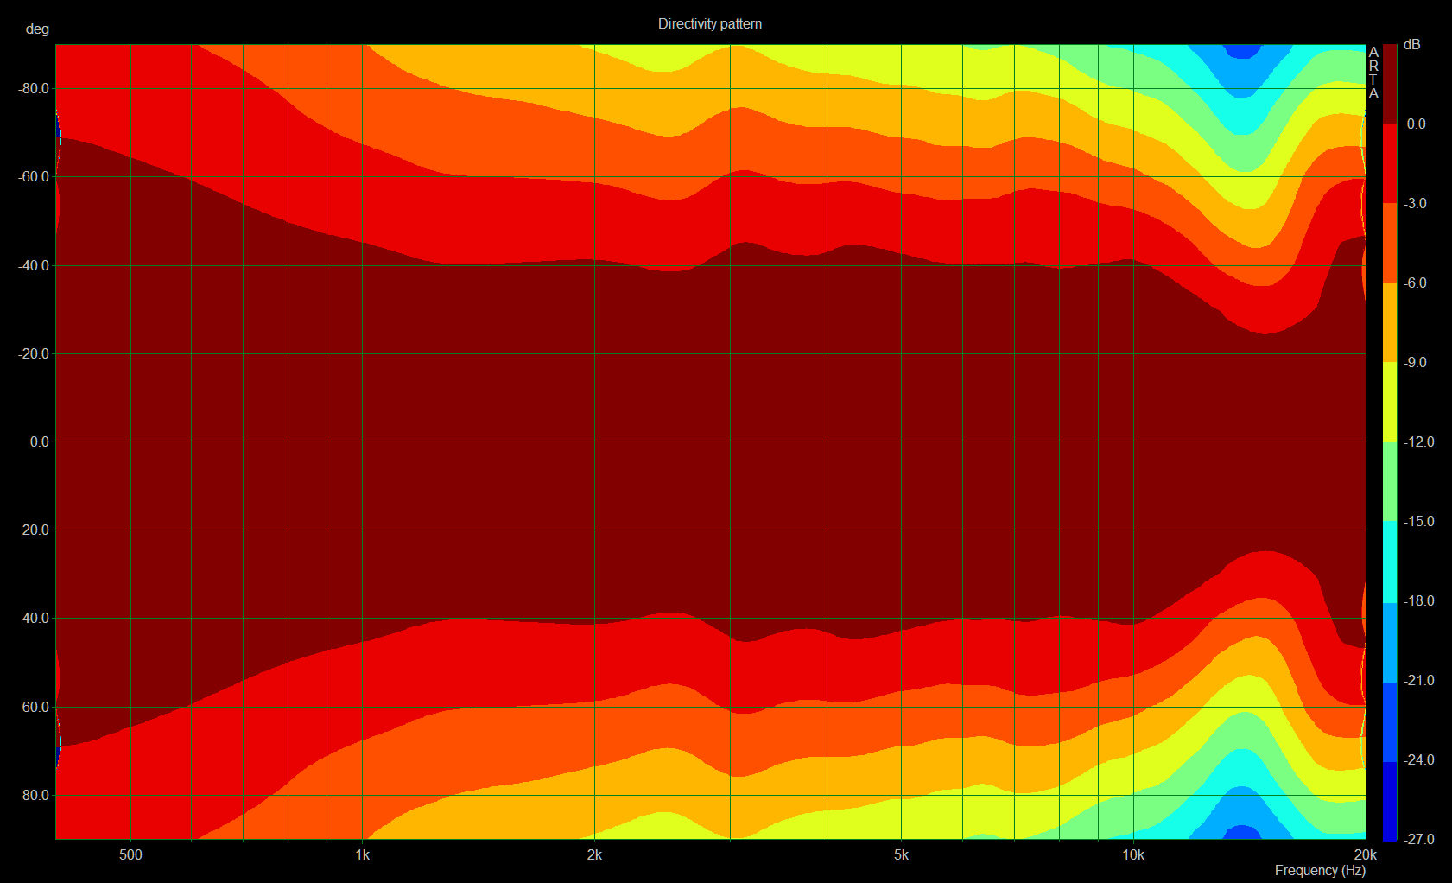The width and height of the screenshot is (1452, 883).
Task: Click the ARTA watermark text
Action: click(1373, 73)
